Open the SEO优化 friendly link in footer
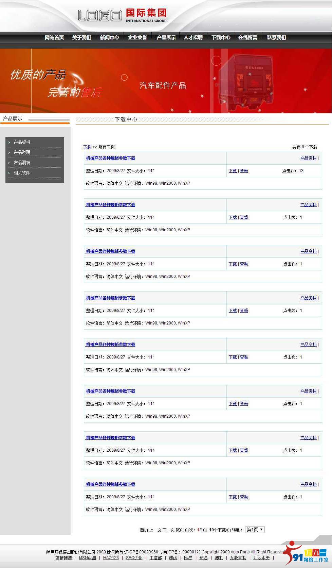Screen dimensions: 332x568 click(134, 558)
